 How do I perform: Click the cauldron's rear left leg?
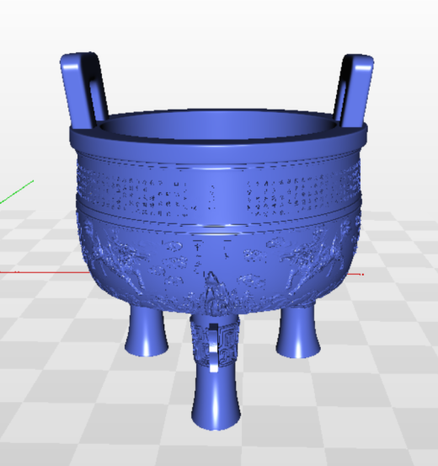(x=147, y=330)
